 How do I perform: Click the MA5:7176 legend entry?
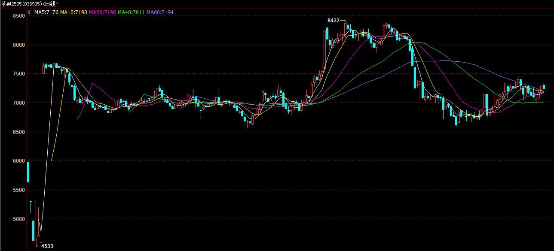[46, 12]
